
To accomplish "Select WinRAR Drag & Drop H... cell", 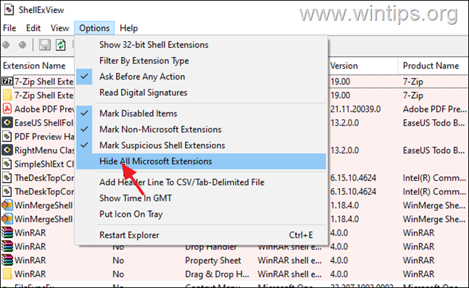I will [217, 274].
